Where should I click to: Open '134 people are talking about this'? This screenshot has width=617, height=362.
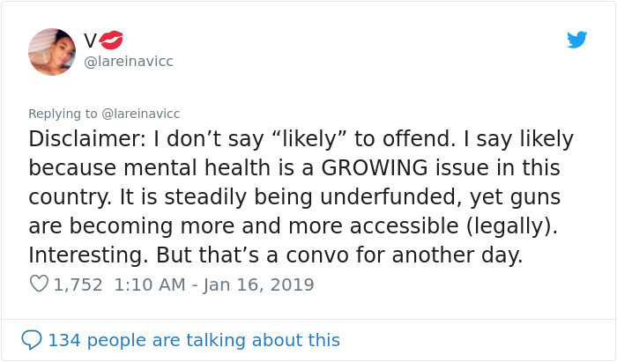[194, 340]
